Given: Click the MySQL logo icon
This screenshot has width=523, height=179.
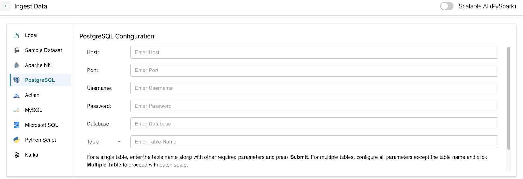Looking at the screenshot, I should pos(17,110).
